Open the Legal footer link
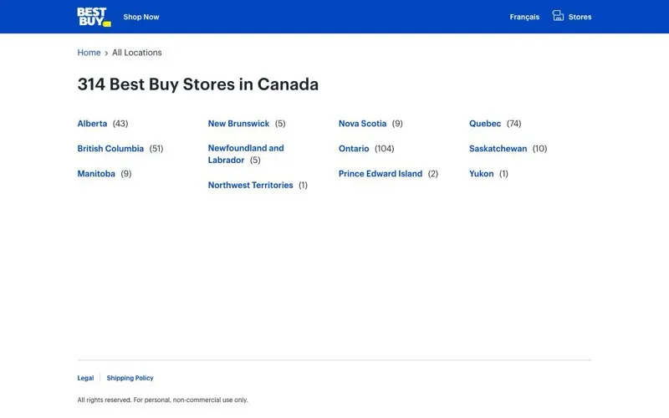 85,378
